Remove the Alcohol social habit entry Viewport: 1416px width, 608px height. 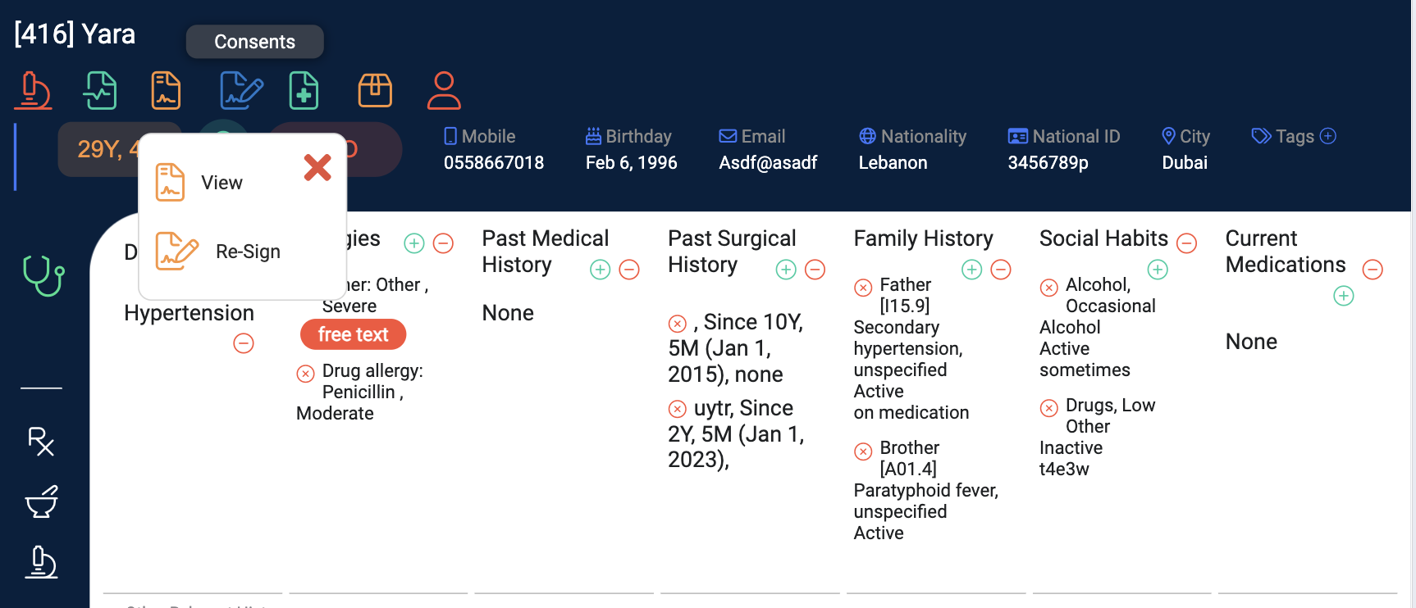click(1048, 288)
